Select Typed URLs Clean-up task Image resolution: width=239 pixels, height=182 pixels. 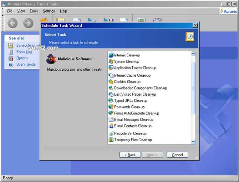[131, 100]
